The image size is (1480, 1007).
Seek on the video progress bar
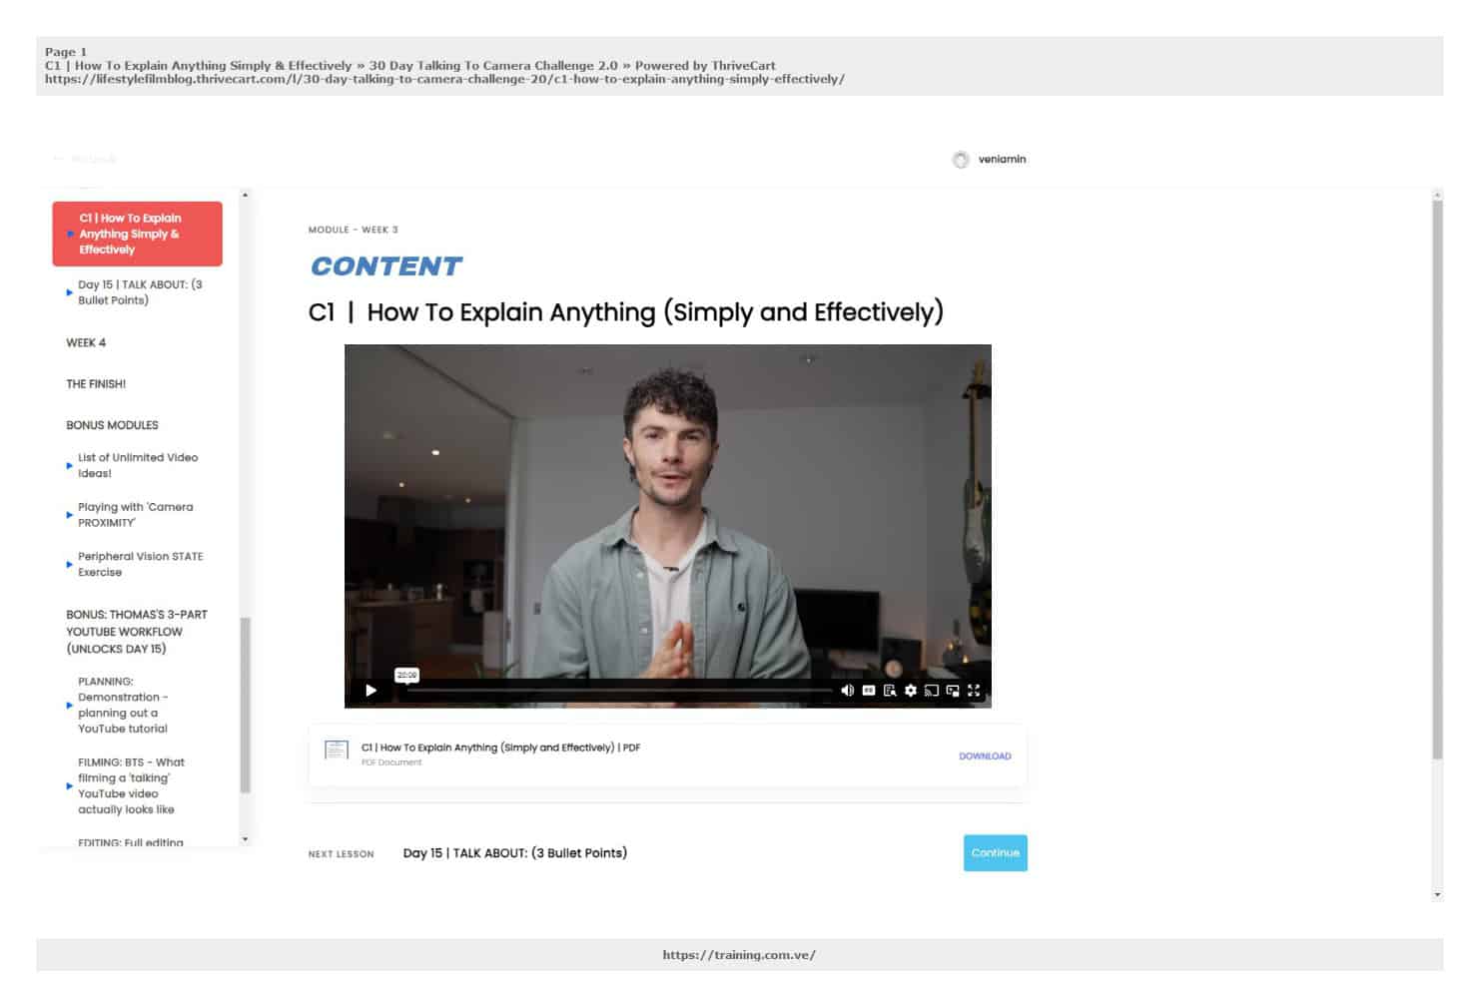[x=619, y=691]
